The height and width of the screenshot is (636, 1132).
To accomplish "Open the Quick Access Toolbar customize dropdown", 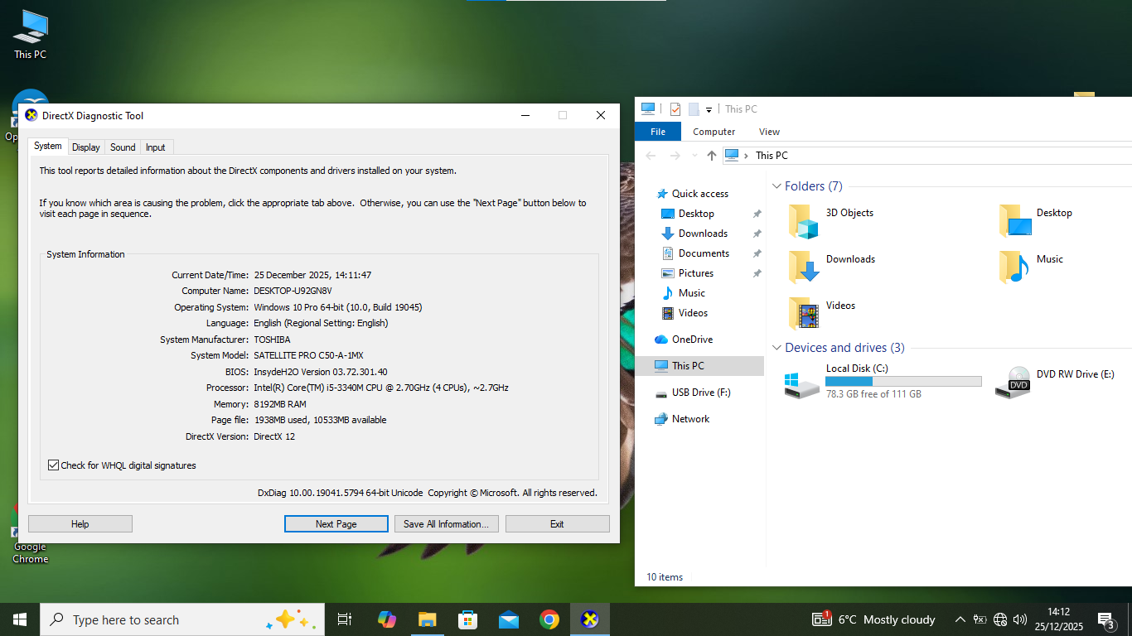I will click(x=709, y=108).
